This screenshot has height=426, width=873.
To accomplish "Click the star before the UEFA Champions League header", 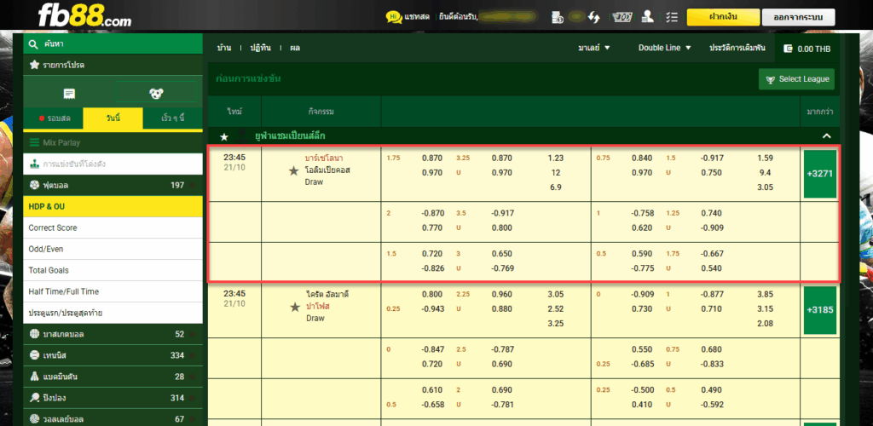I will pyautogui.click(x=224, y=136).
